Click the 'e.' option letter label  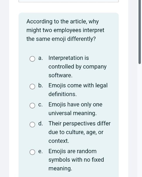click(x=40, y=151)
